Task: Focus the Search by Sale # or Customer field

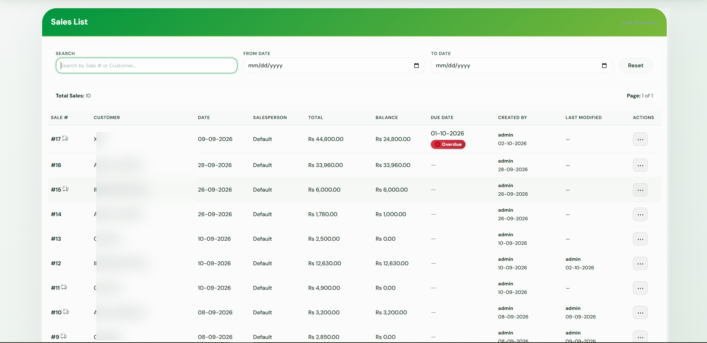Action: tap(146, 65)
